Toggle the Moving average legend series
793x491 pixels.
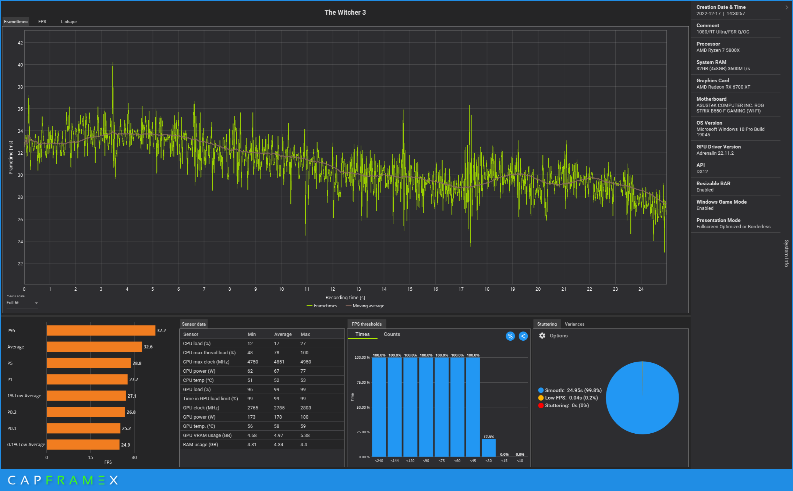coord(365,306)
